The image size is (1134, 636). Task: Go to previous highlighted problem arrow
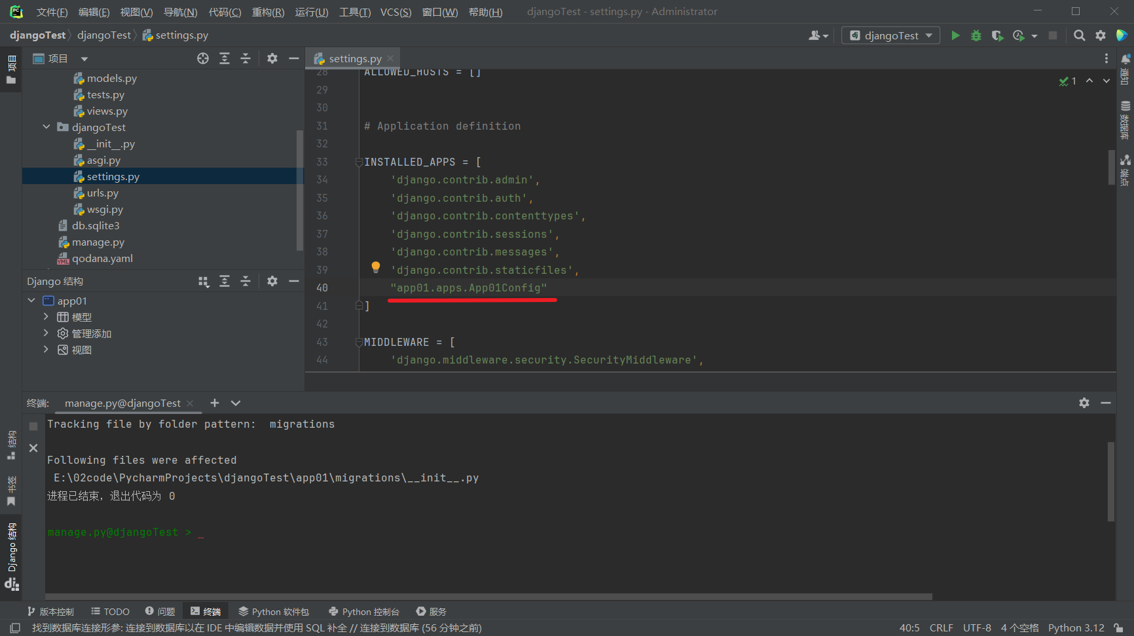point(1089,81)
